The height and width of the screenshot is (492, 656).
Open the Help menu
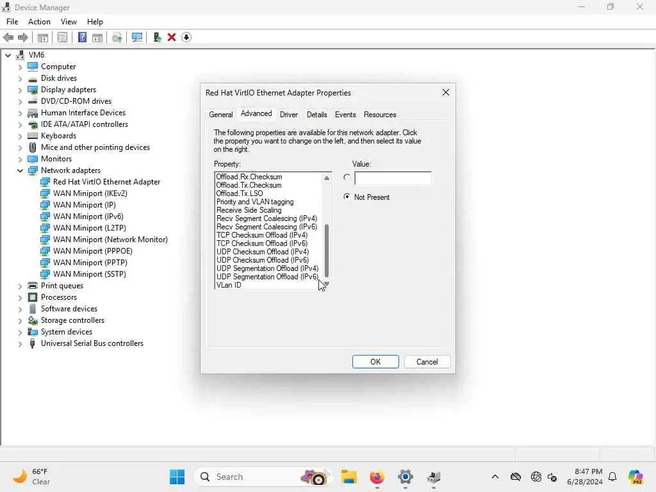coord(95,22)
